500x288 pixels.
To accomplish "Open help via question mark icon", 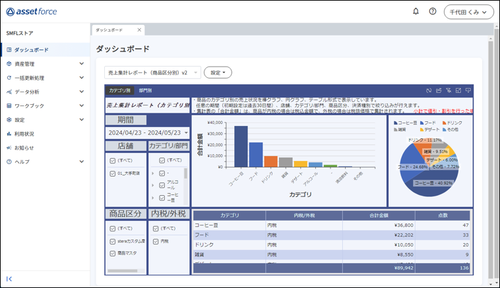I will (433, 11).
